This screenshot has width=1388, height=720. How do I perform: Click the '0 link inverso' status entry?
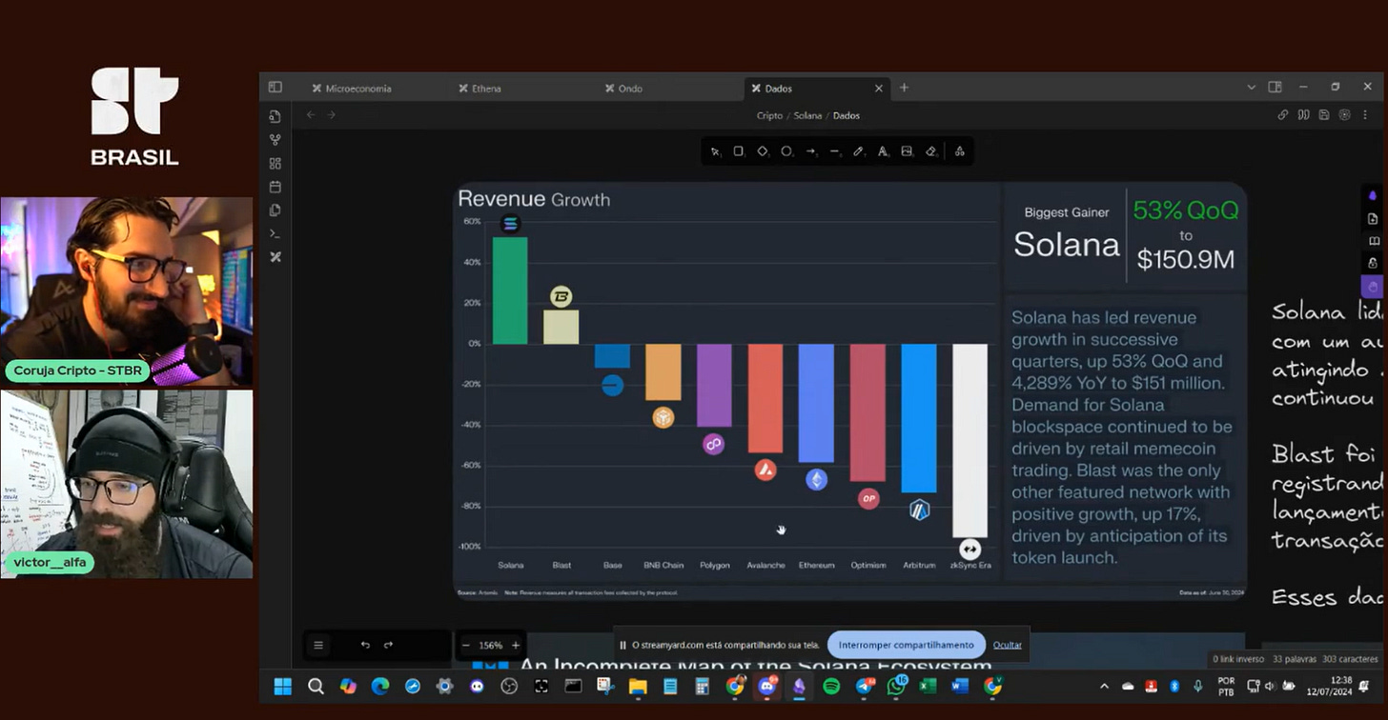(x=1238, y=659)
